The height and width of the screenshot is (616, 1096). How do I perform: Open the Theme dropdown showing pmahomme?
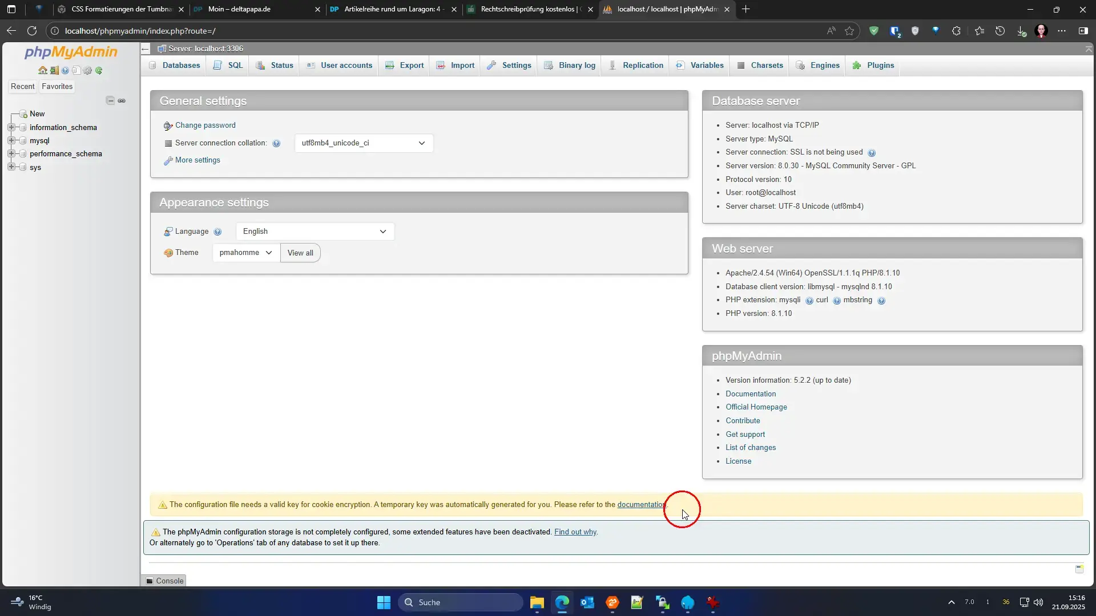click(x=245, y=253)
